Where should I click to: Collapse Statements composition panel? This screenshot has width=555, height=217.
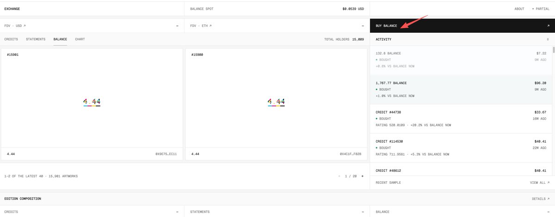363,212
